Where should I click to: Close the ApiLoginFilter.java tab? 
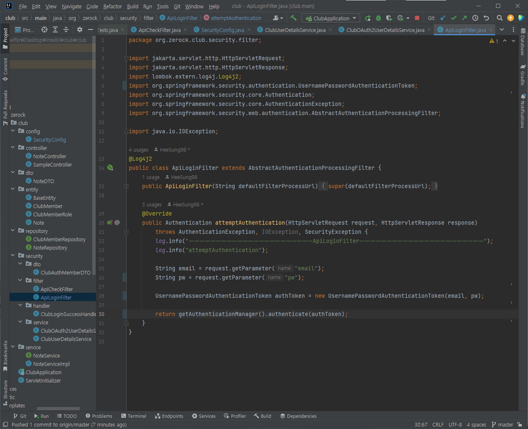pos(491,30)
